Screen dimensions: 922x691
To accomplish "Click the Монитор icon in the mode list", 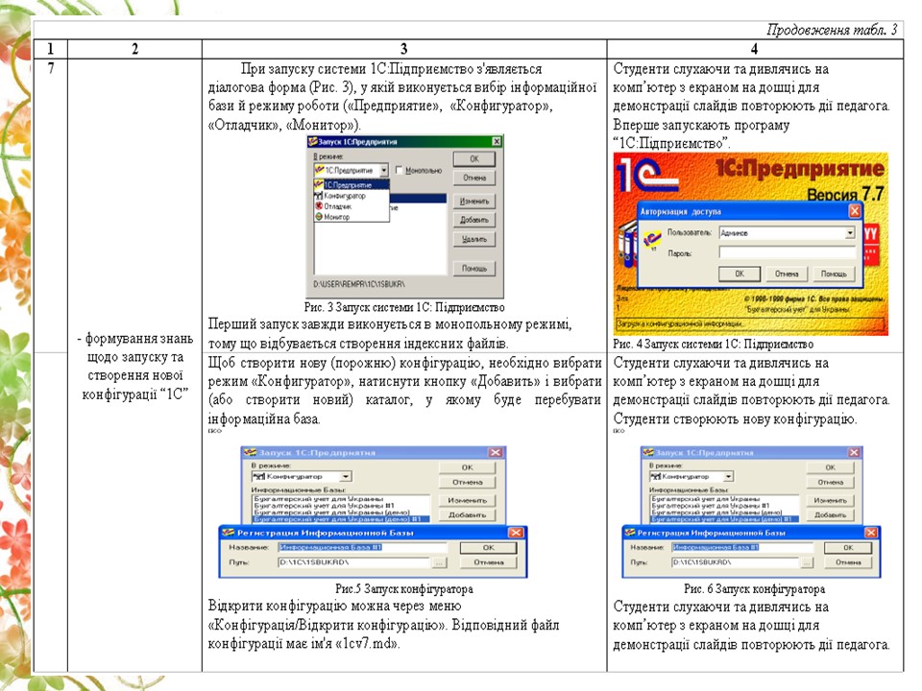I will point(319,217).
